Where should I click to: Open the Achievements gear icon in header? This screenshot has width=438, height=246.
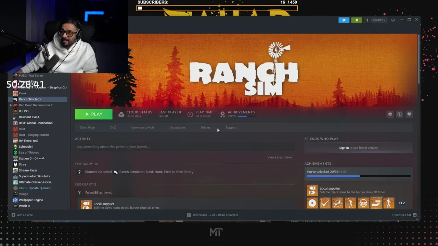click(x=223, y=114)
